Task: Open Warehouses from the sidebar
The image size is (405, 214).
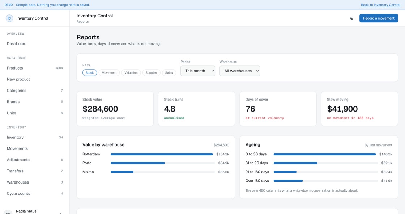Action: pyautogui.click(x=35, y=182)
